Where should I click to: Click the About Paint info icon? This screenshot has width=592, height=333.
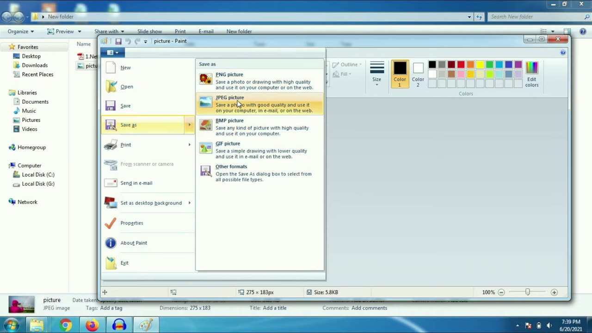(x=111, y=243)
